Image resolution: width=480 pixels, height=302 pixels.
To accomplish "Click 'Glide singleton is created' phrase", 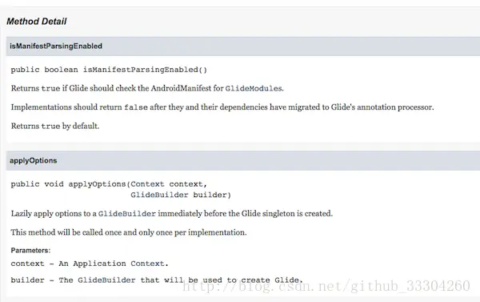I will [287, 213].
